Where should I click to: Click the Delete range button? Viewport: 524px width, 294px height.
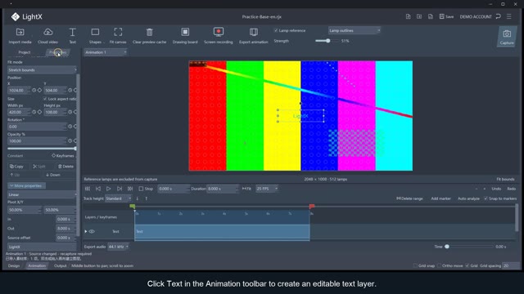click(x=409, y=198)
